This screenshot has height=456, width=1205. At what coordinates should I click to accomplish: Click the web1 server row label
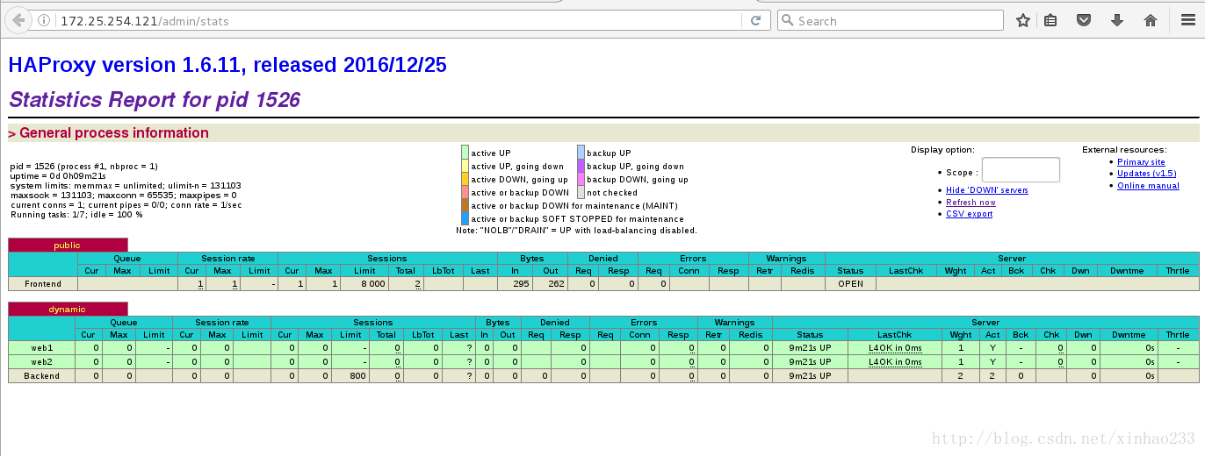pos(42,348)
